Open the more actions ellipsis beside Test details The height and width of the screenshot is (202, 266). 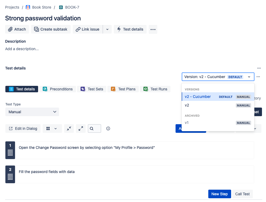click(153, 29)
